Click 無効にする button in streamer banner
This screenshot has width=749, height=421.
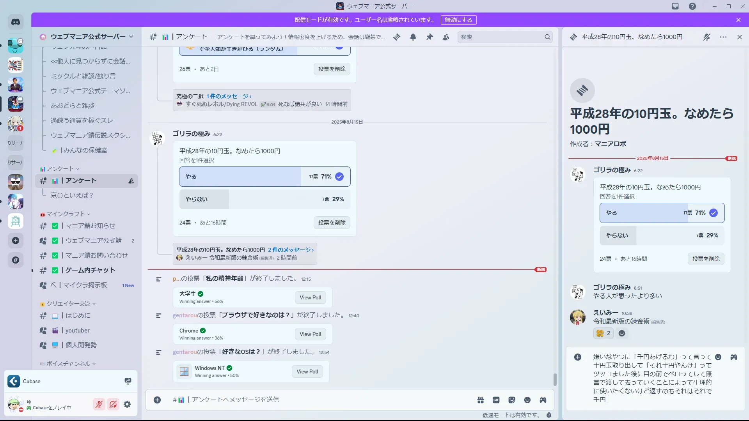458,20
